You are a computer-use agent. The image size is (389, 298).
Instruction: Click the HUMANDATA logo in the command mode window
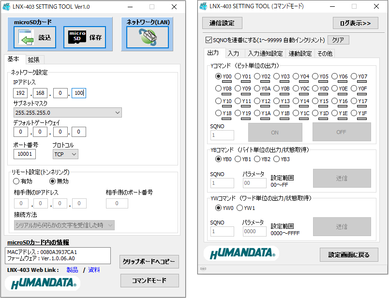coord(240,254)
